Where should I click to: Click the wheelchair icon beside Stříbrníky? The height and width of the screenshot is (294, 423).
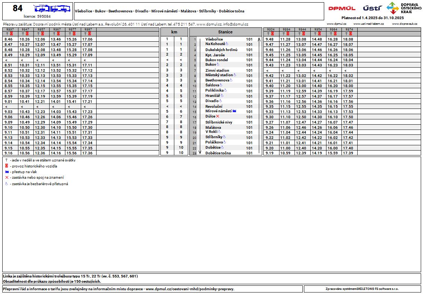coord(224,137)
